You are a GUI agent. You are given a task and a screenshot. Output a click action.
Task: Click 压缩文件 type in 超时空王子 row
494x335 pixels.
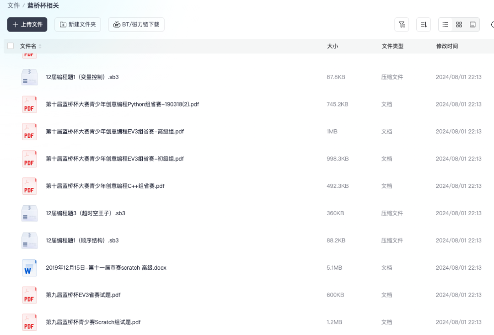tap(392, 213)
